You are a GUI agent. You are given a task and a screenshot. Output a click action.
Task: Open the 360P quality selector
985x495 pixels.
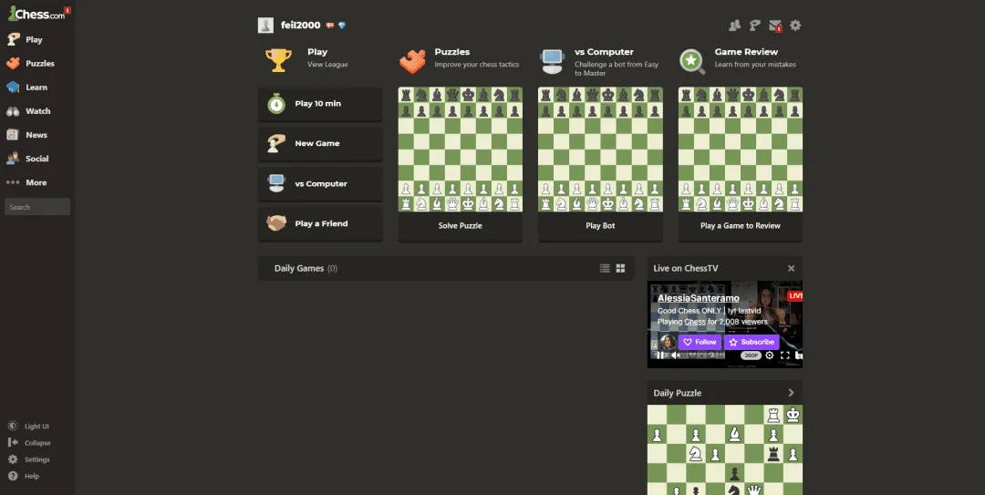(751, 356)
